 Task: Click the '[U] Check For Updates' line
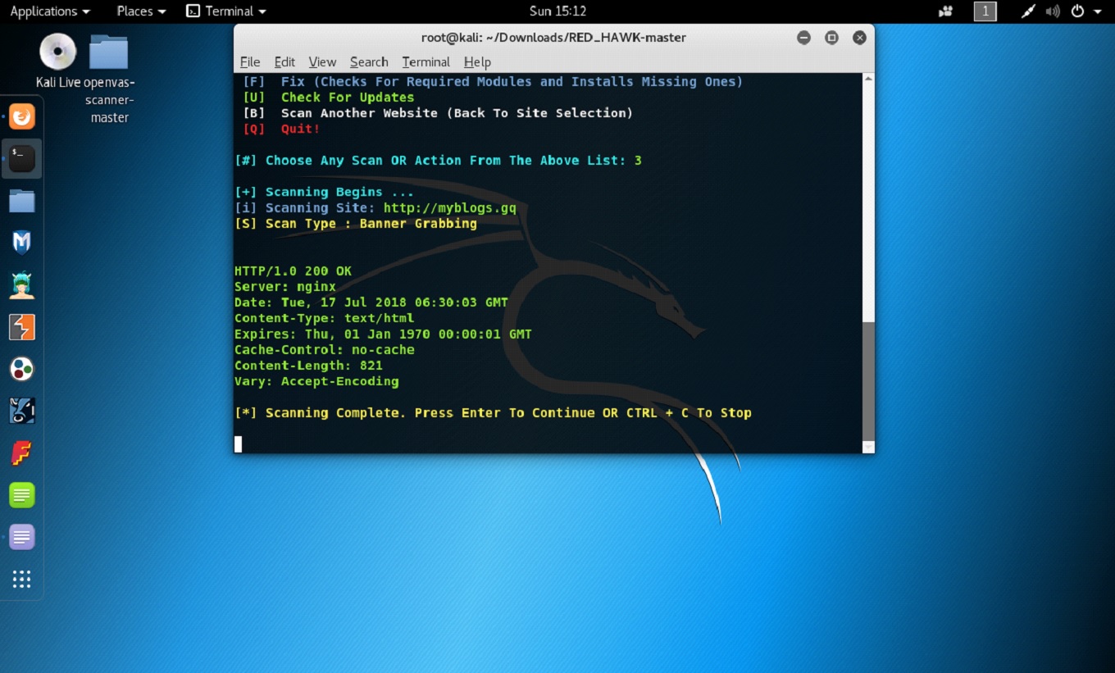pos(328,98)
